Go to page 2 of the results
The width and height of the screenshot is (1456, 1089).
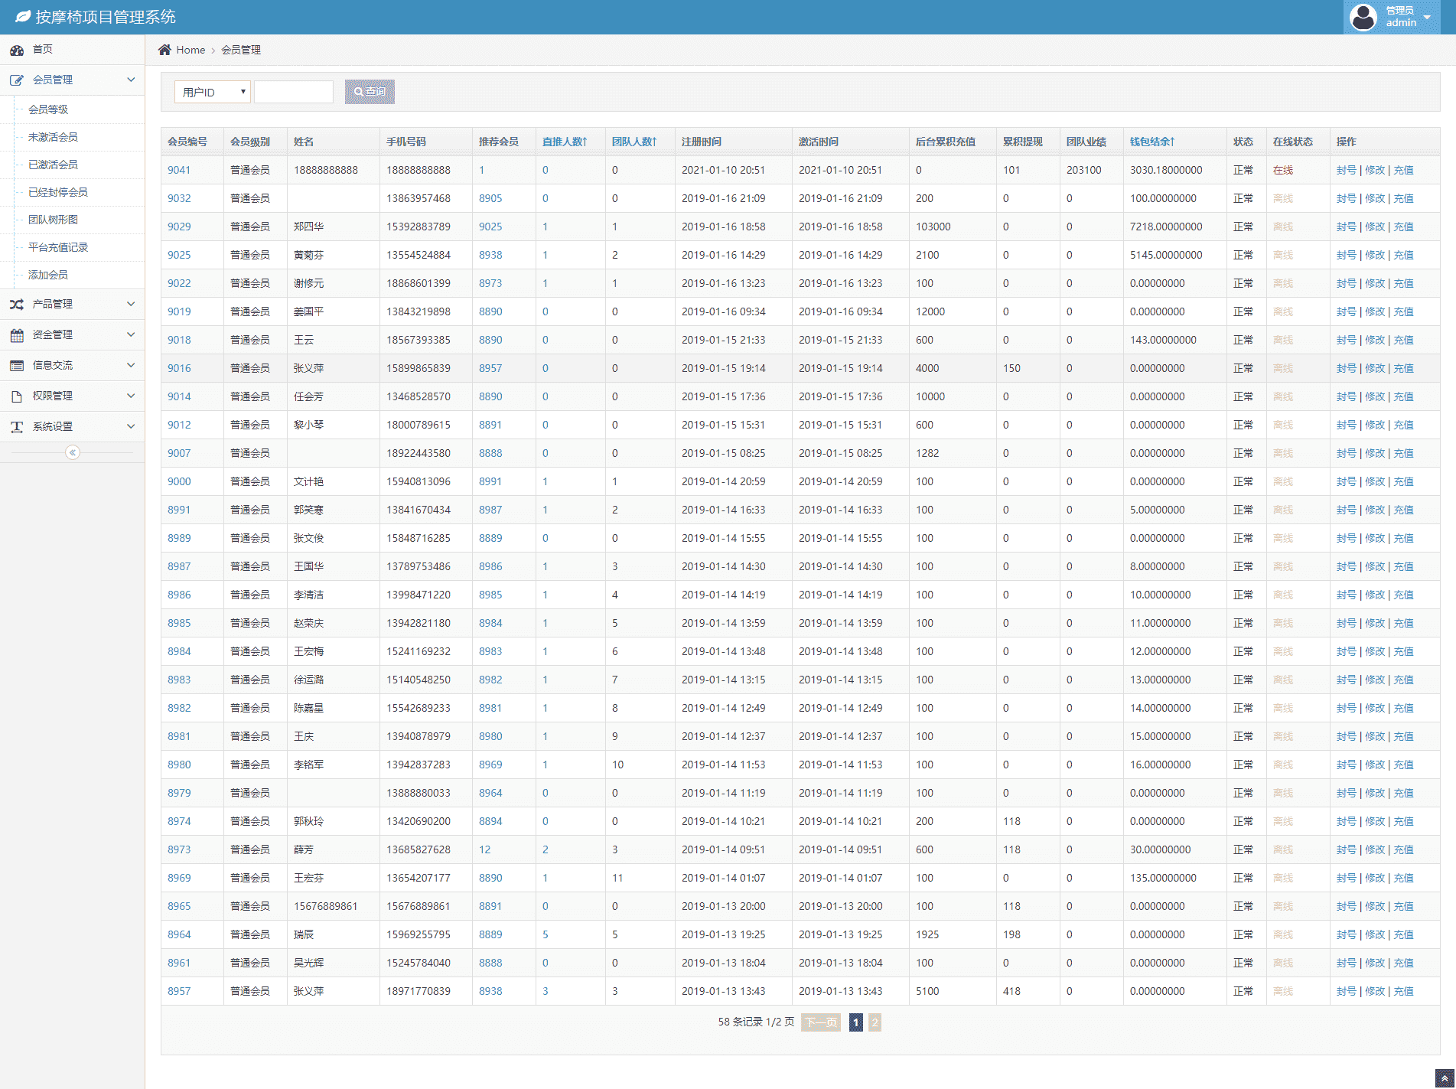tap(875, 1022)
